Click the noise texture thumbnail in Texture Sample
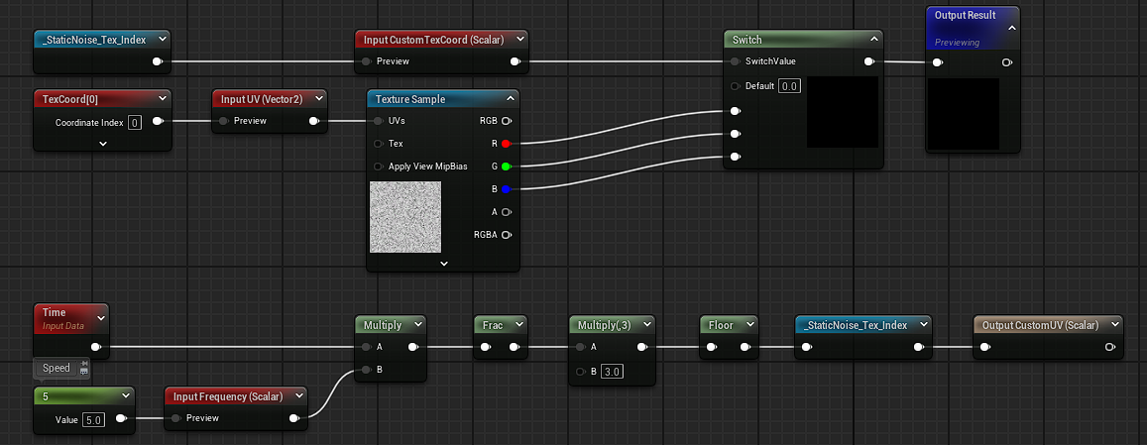The height and width of the screenshot is (445, 1147). (405, 217)
